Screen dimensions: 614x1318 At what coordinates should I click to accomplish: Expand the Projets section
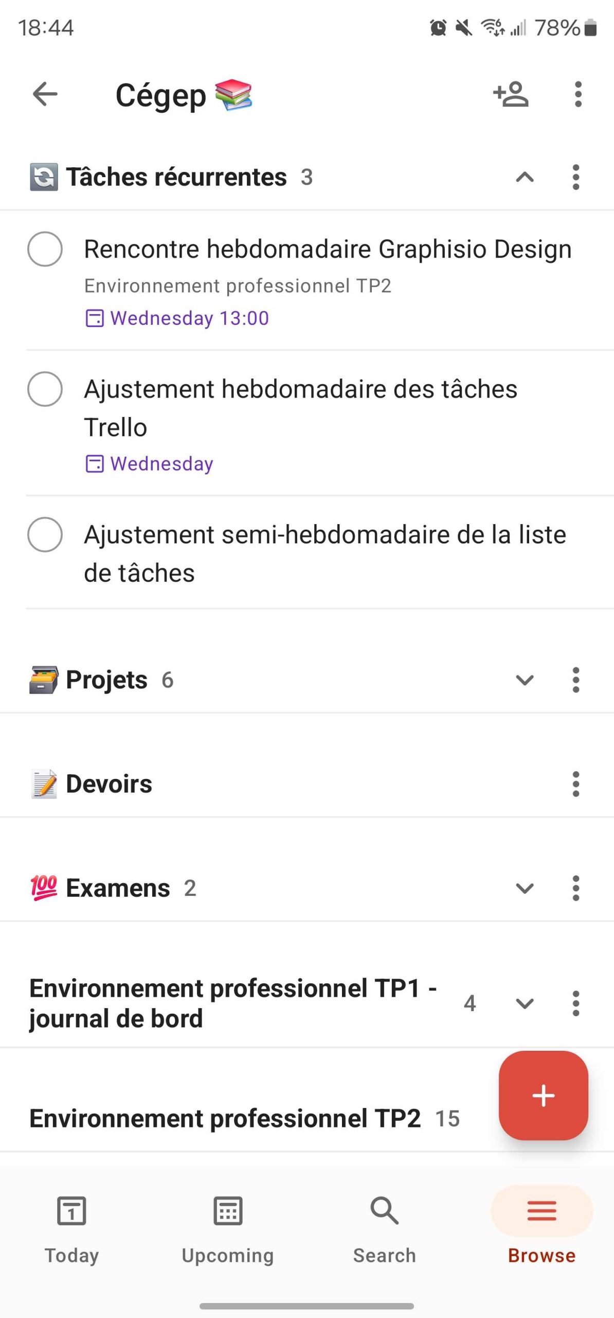click(525, 680)
